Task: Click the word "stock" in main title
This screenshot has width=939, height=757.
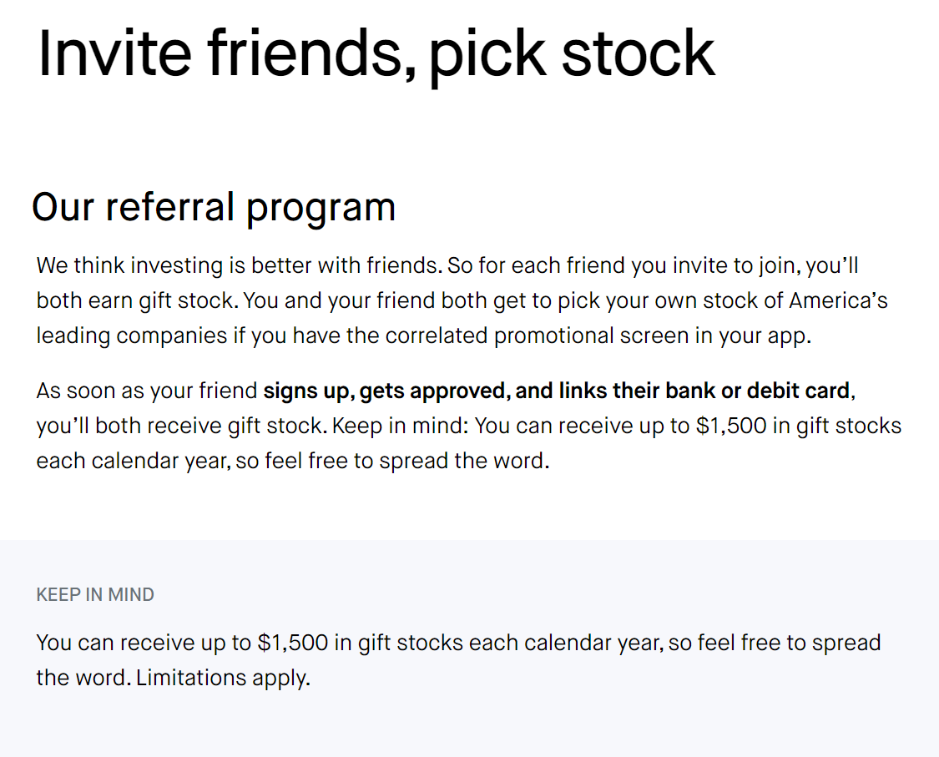Action: coord(639,54)
